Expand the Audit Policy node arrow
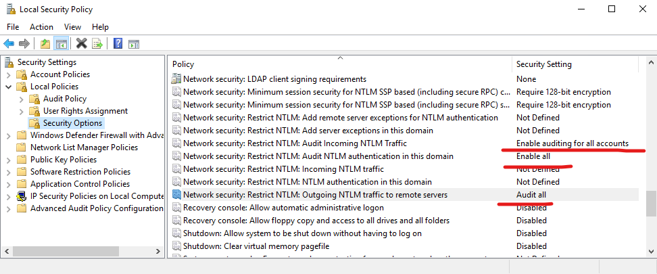This screenshot has height=274, width=657. click(21, 99)
